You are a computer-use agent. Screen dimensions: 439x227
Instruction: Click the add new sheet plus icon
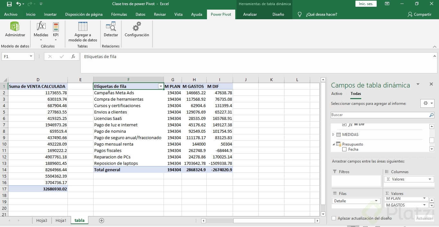point(102,220)
